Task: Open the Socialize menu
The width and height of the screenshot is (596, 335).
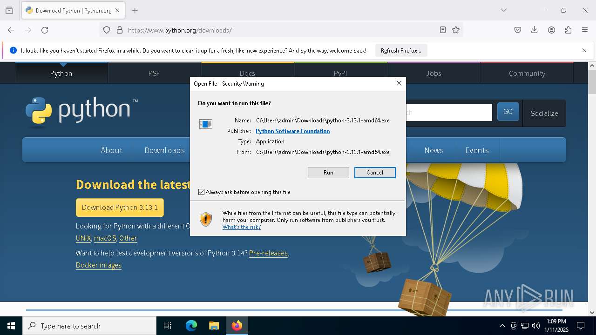Action: (x=544, y=113)
